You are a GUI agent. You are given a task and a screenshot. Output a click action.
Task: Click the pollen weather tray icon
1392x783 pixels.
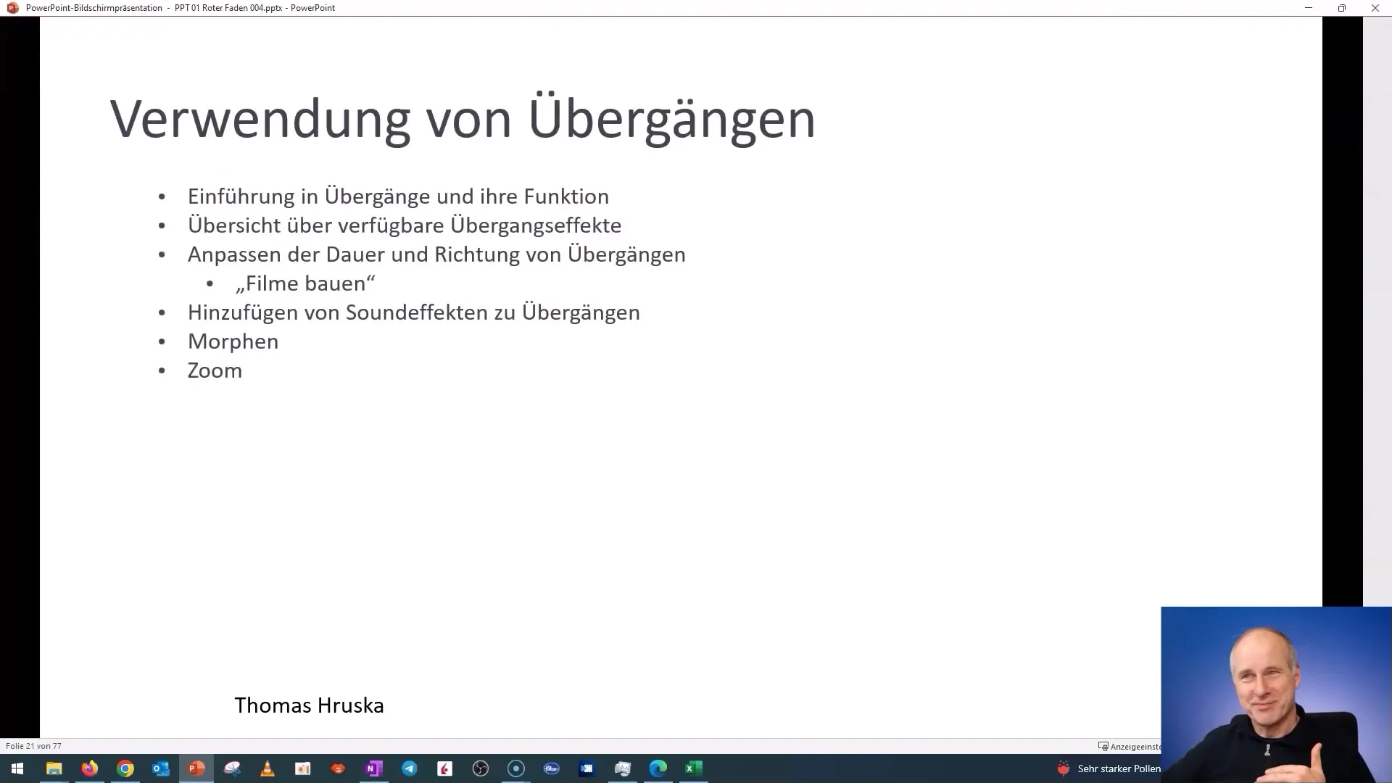(1064, 768)
